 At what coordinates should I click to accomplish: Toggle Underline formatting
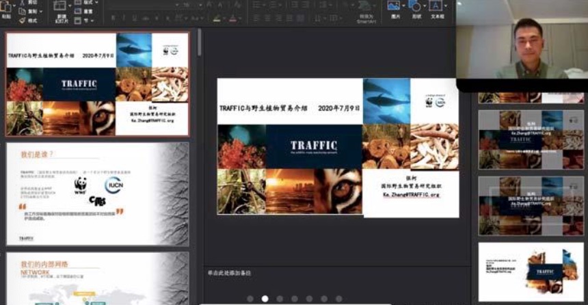(x=135, y=18)
